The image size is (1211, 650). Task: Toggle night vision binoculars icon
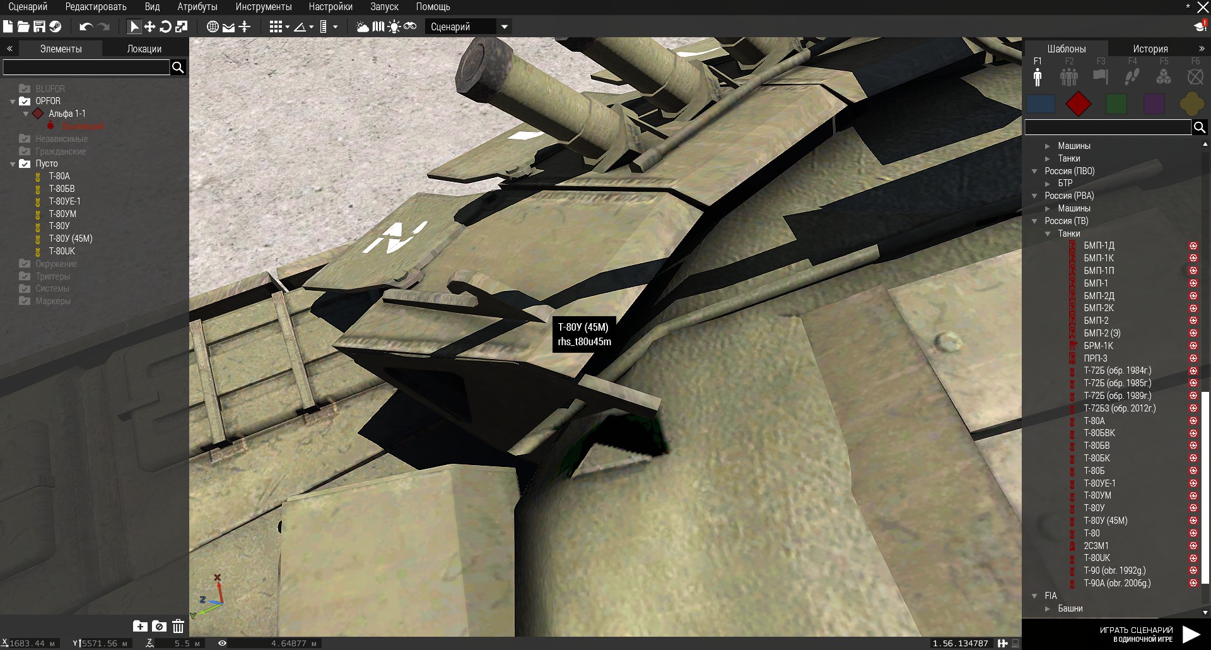tap(410, 27)
